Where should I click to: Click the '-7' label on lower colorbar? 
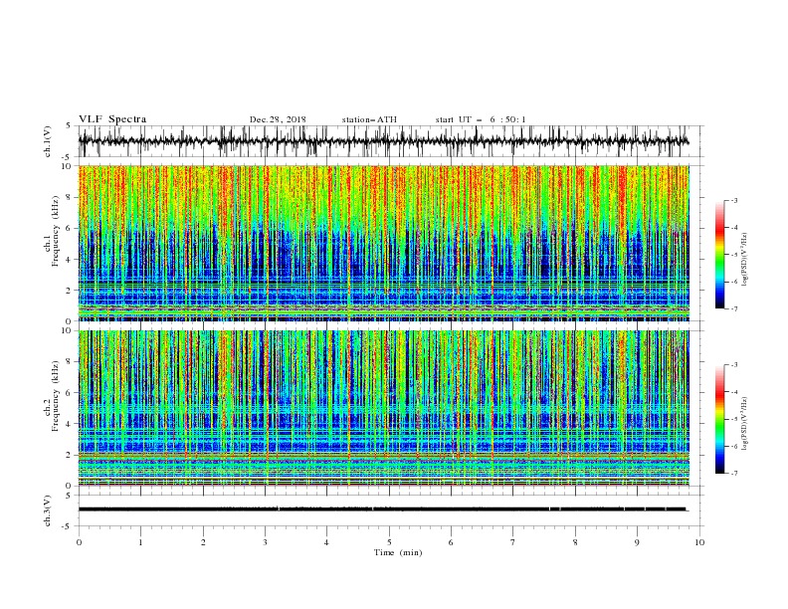point(733,474)
